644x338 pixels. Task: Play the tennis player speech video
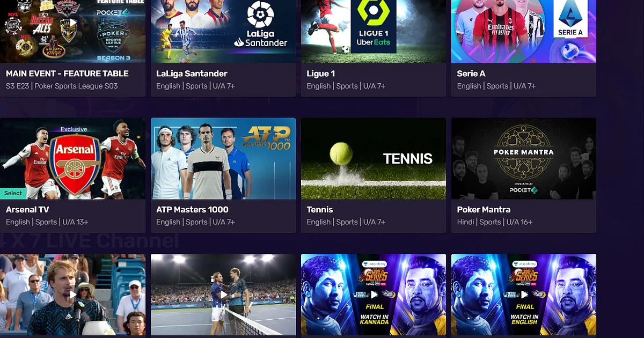click(73, 295)
